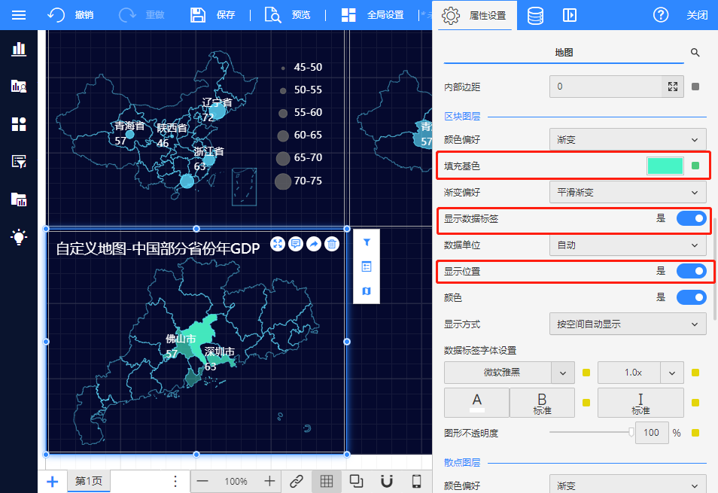Disable the 颜色 toggle switch
Viewport: 718px width, 493px height.
point(691,297)
